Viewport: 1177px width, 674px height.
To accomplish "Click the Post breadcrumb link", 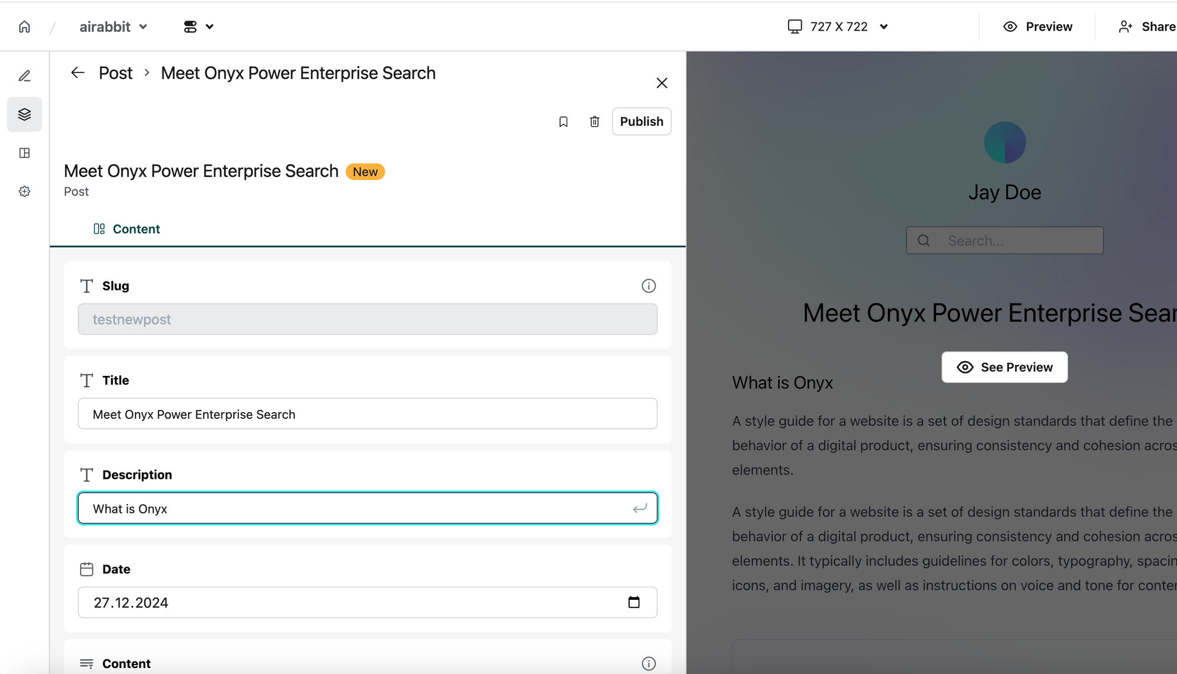I will click(115, 73).
